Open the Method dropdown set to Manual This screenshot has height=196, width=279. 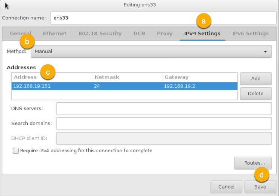[151, 52]
